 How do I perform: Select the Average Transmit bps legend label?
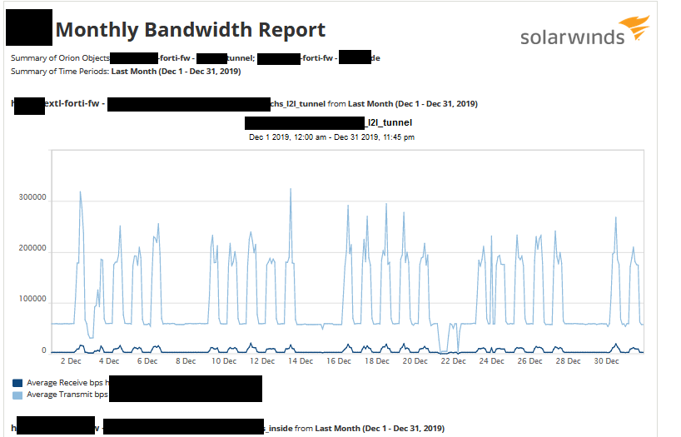[67, 395]
